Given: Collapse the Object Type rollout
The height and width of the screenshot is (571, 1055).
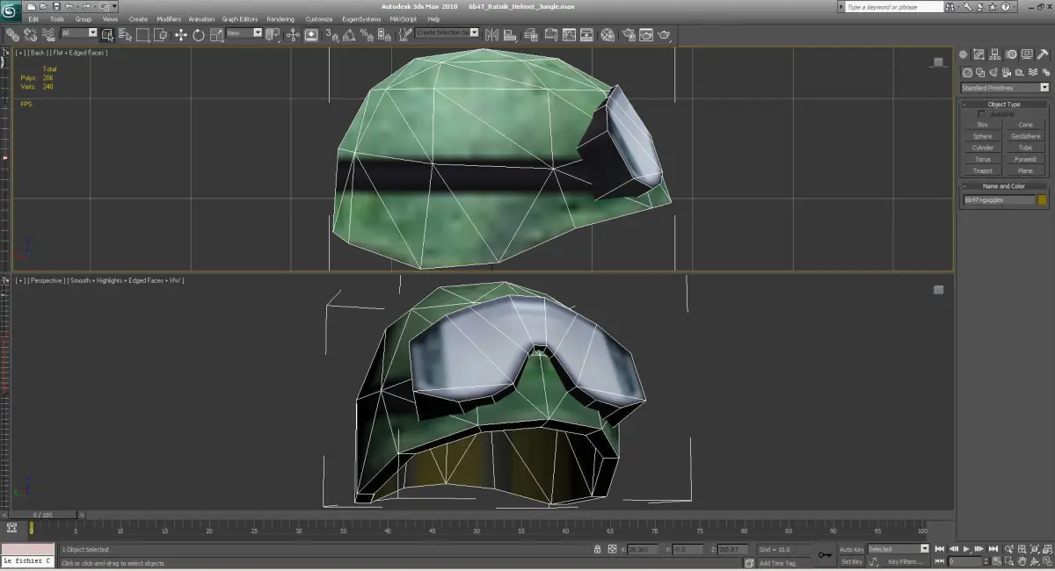Looking at the screenshot, I should tap(1003, 105).
